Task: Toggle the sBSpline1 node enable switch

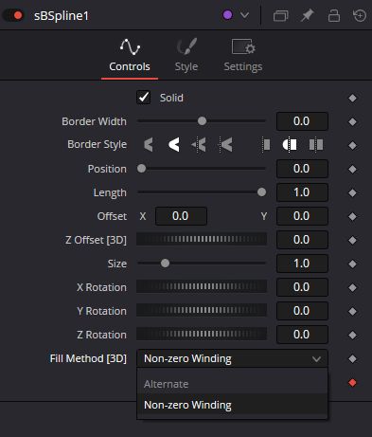Action: (13, 15)
